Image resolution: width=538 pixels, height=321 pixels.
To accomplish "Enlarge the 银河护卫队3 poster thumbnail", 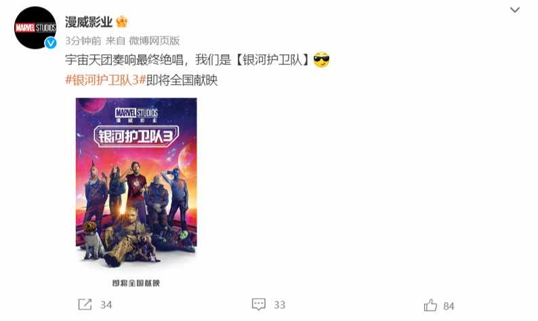I will (x=136, y=193).
